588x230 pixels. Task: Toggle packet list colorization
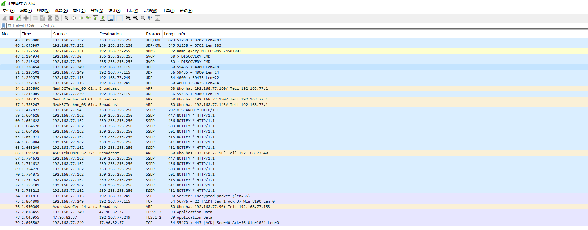[119, 18]
